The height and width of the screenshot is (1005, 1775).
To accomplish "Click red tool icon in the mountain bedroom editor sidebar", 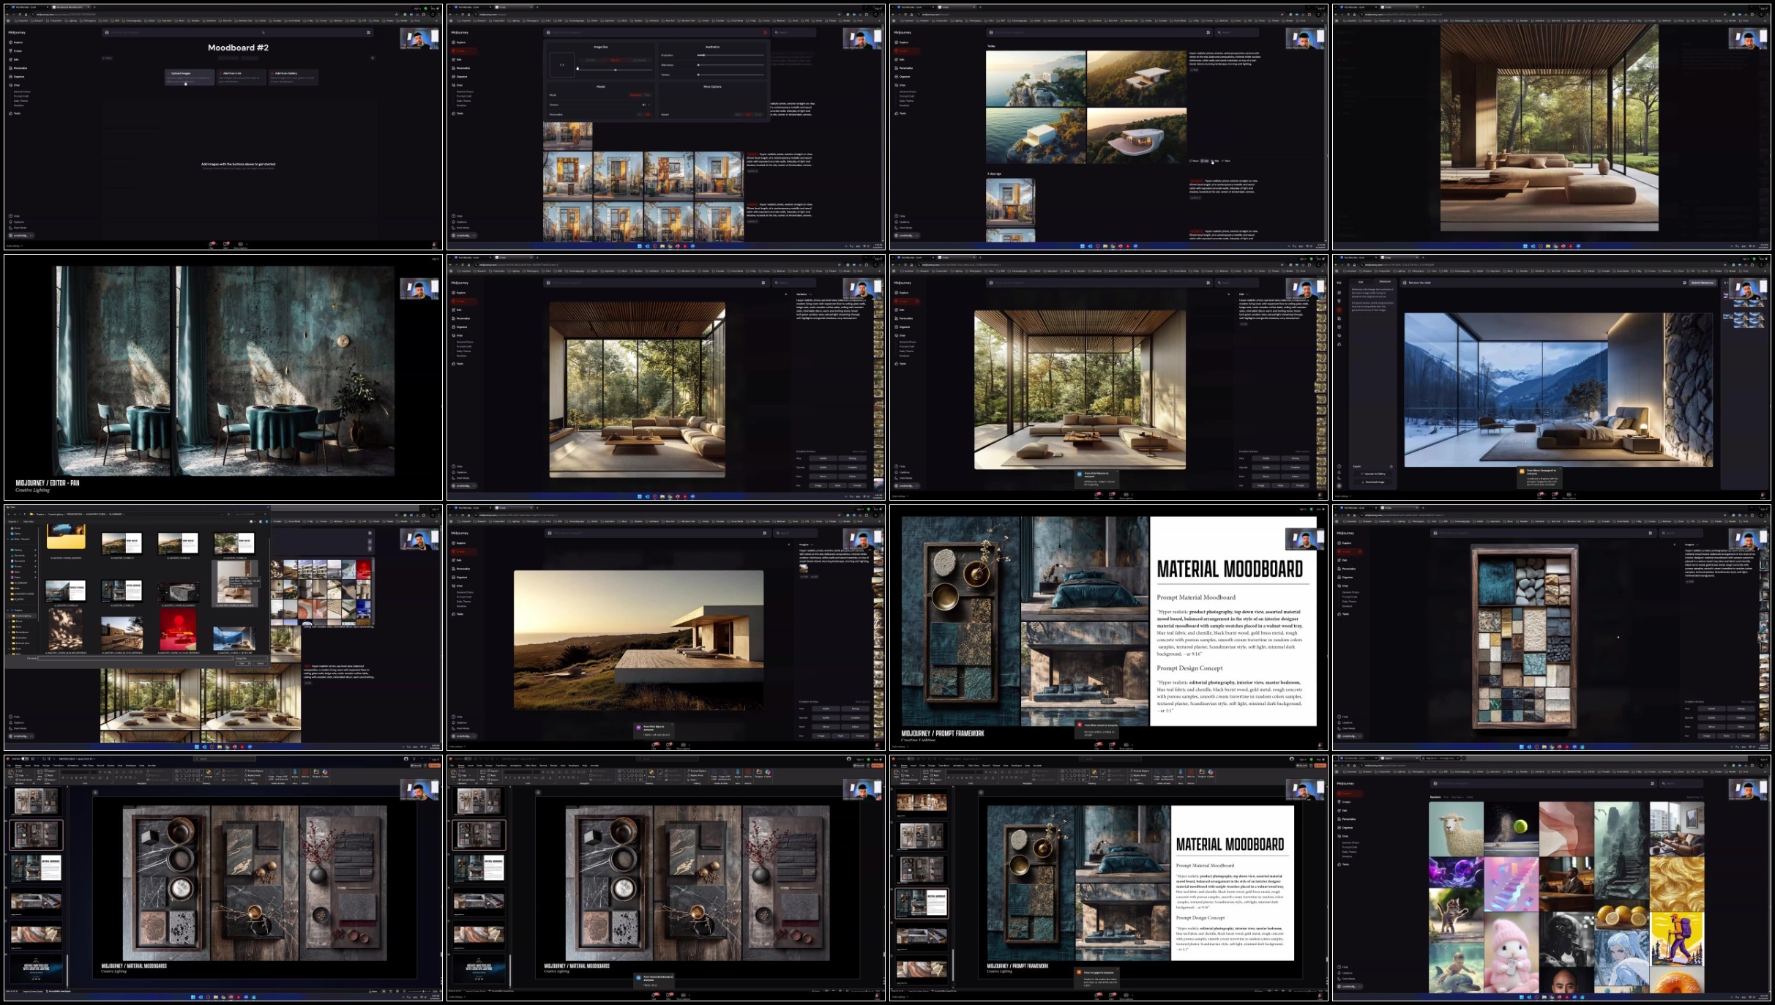I will click(1339, 310).
